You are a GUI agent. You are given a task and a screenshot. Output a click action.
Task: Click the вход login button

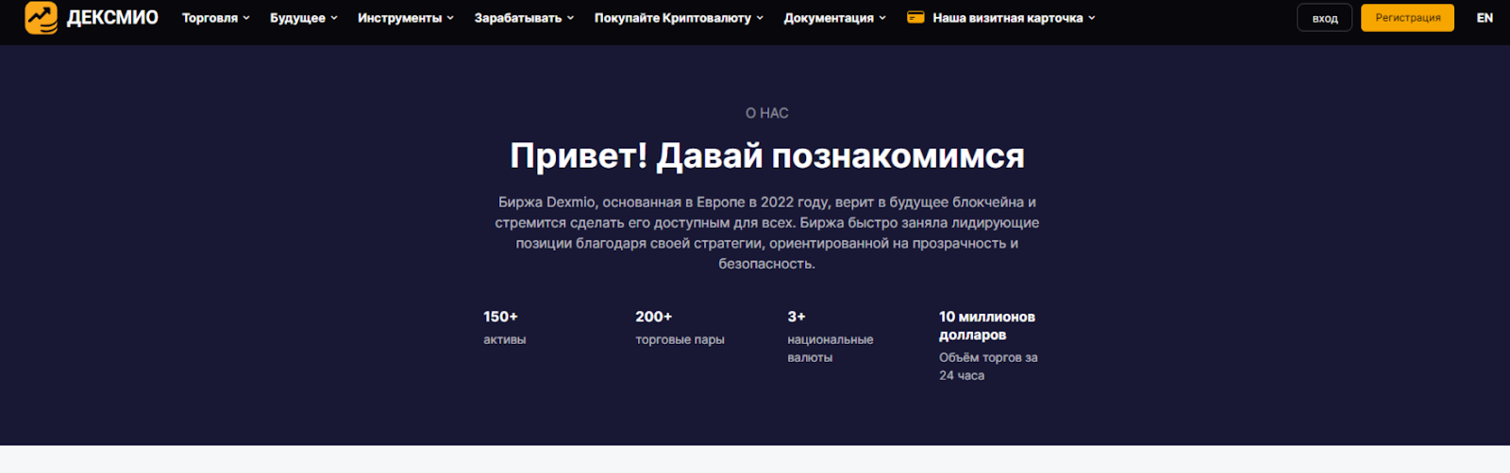coord(1325,18)
